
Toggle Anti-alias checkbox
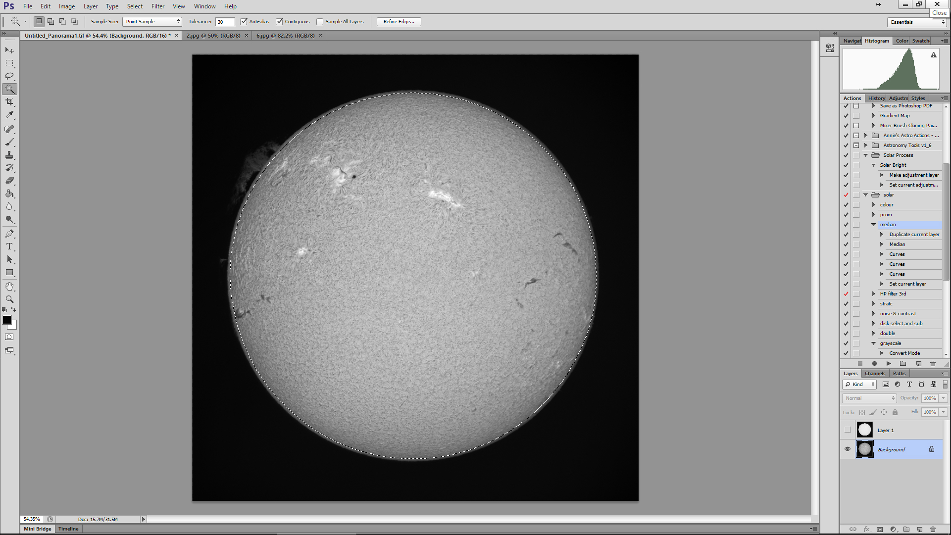pos(244,22)
